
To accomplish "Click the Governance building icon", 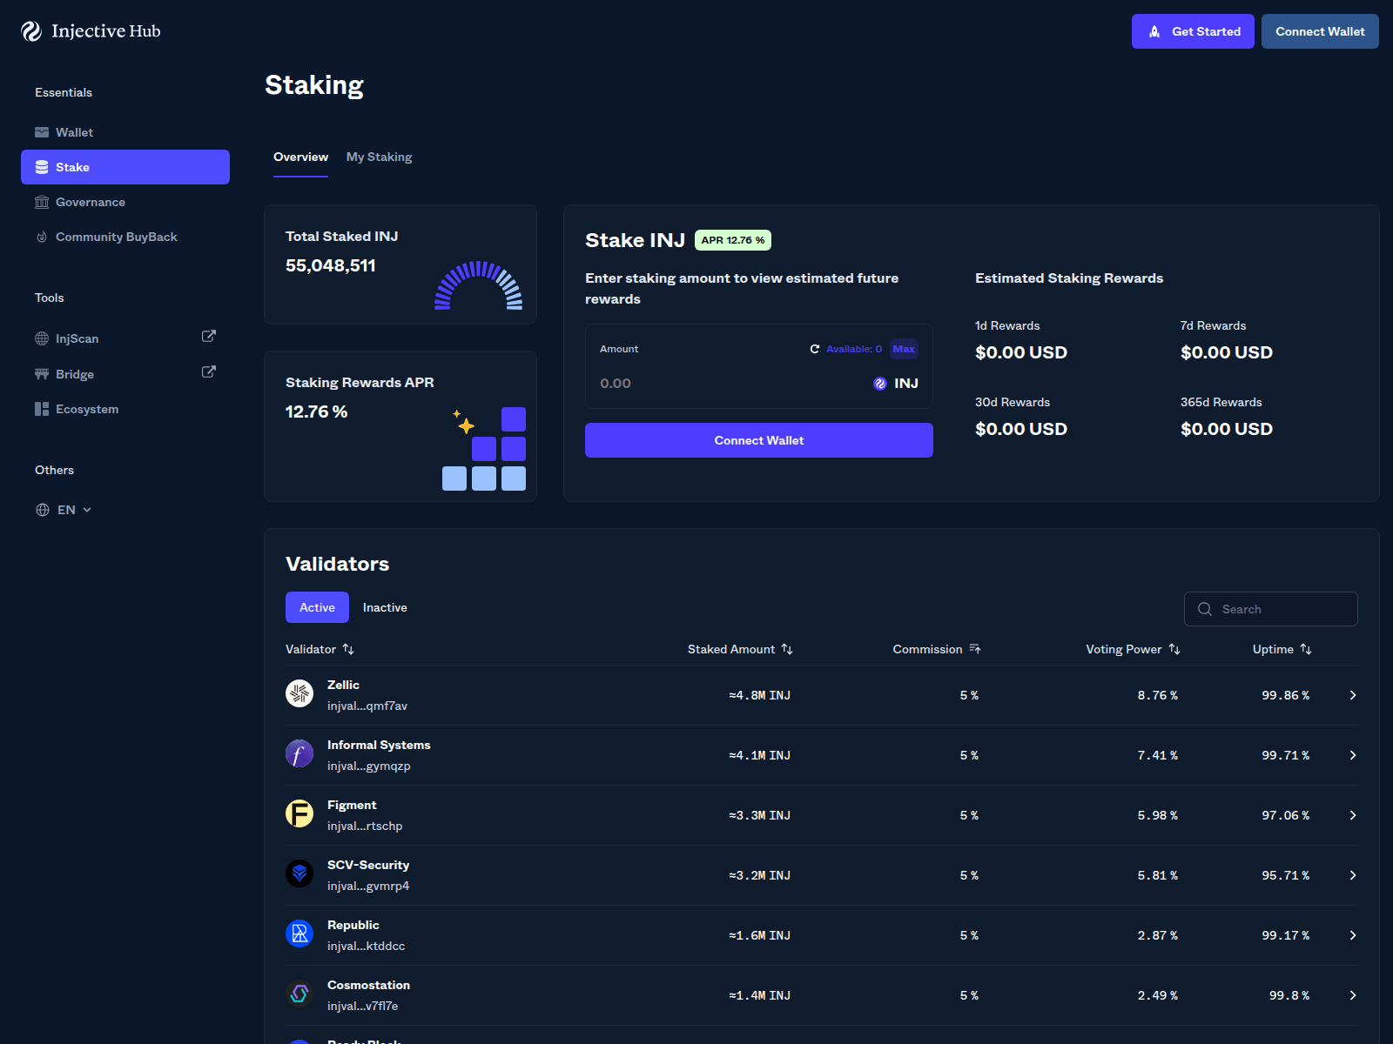I will [x=42, y=202].
